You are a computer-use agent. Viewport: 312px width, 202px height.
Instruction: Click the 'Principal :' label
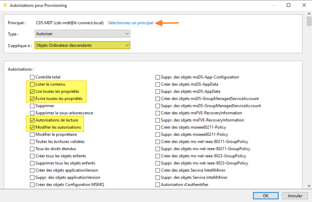tap(17, 23)
